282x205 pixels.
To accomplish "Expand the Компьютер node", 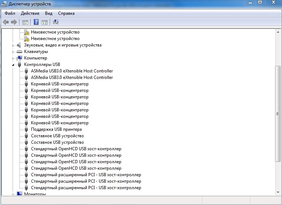I will tap(13, 58).
